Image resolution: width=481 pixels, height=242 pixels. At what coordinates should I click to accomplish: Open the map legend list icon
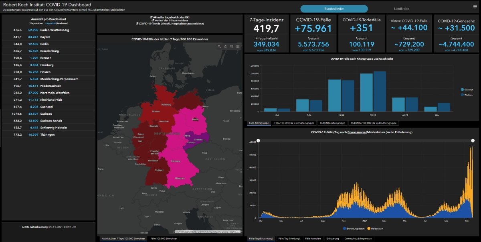[x=232, y=47]
